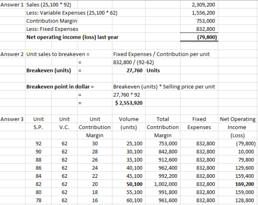Click the 'Volume' column header

point(129,119)
